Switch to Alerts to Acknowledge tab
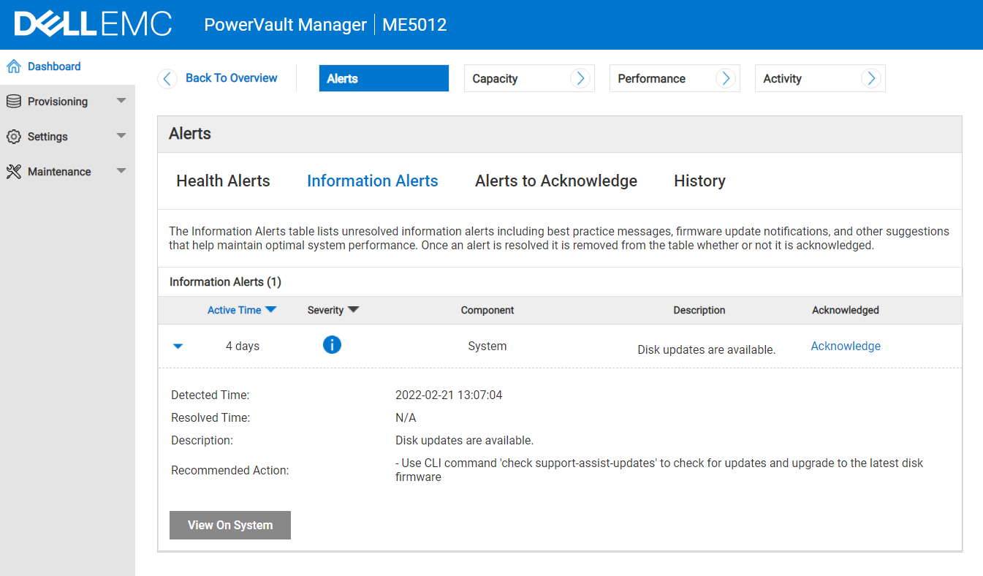This screenshot has width=983, height=576. pyautogui.click(x=555, y=181)
